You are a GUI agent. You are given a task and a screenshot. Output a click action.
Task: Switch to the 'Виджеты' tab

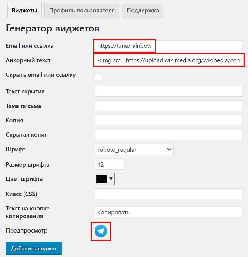(x=24, y=11)
